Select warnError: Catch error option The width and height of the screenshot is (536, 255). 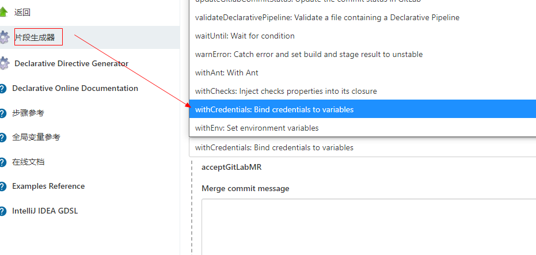coord(309,54)
